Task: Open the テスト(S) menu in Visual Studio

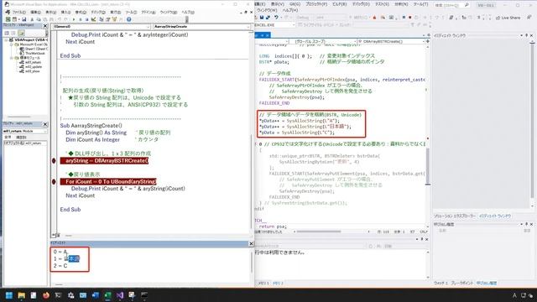Action: (382, 4)
